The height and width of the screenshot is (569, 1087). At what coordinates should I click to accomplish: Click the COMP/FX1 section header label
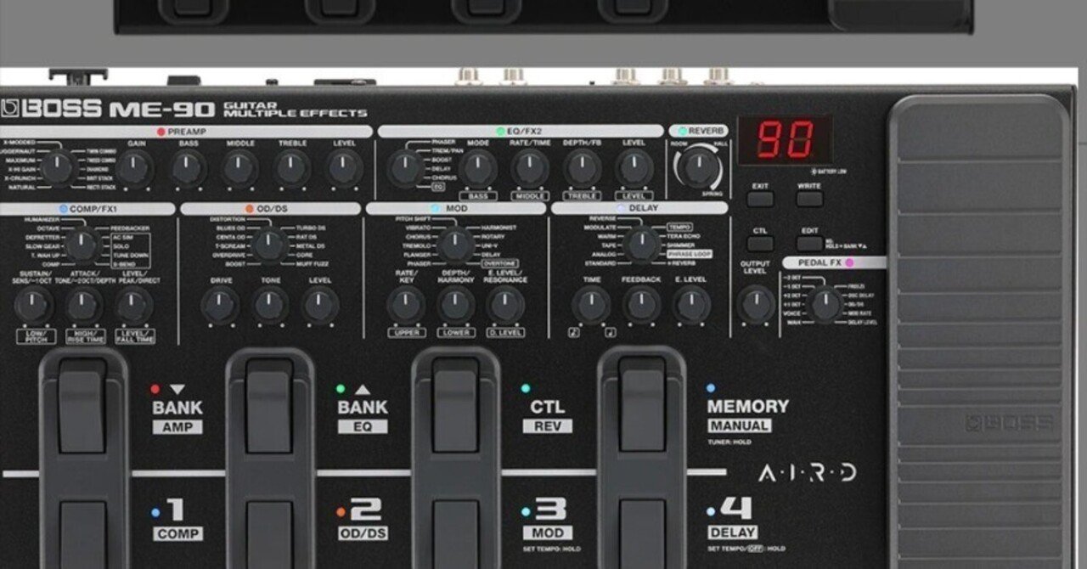pyautogui.click(x=87, y=208)
